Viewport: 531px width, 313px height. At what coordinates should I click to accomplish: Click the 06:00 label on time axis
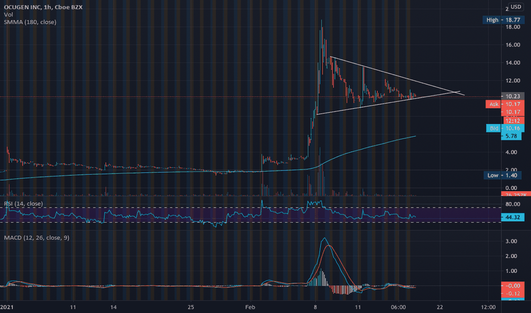click(x=398, y=307)
